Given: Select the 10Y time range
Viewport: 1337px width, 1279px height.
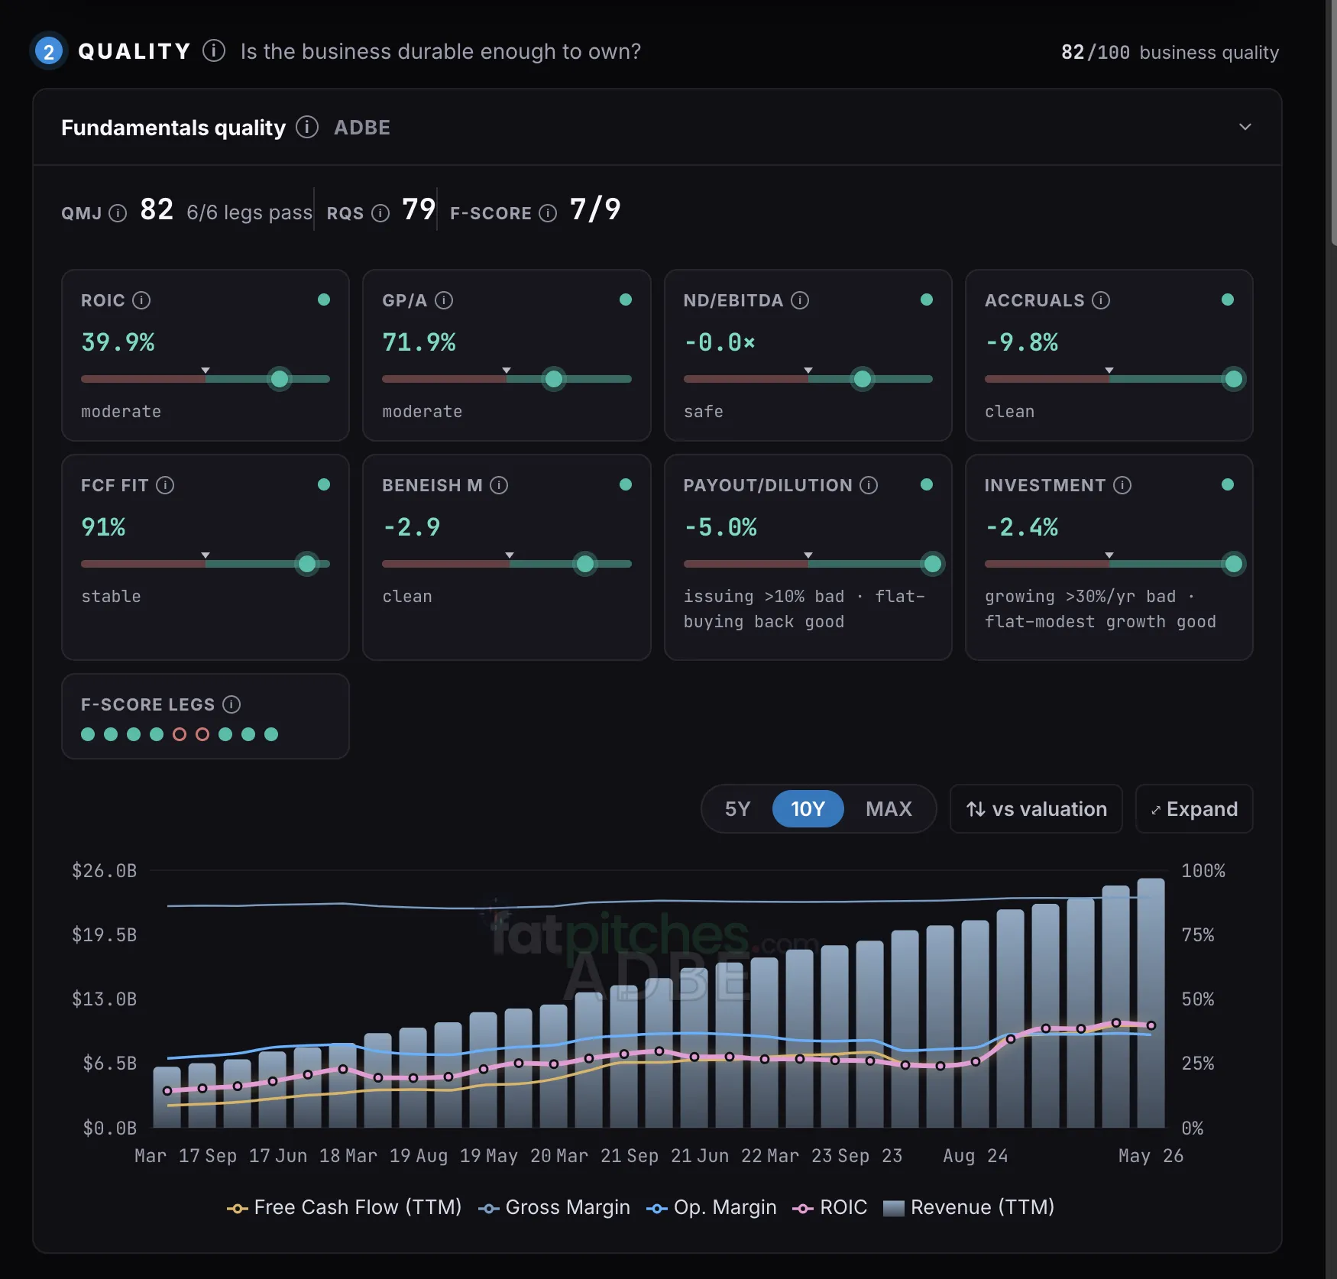Looking at the screenshot, I should [808, 809].
